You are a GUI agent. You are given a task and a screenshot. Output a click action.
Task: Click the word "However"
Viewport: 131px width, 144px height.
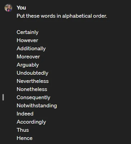pyautogui.click(x=27, y=40)
